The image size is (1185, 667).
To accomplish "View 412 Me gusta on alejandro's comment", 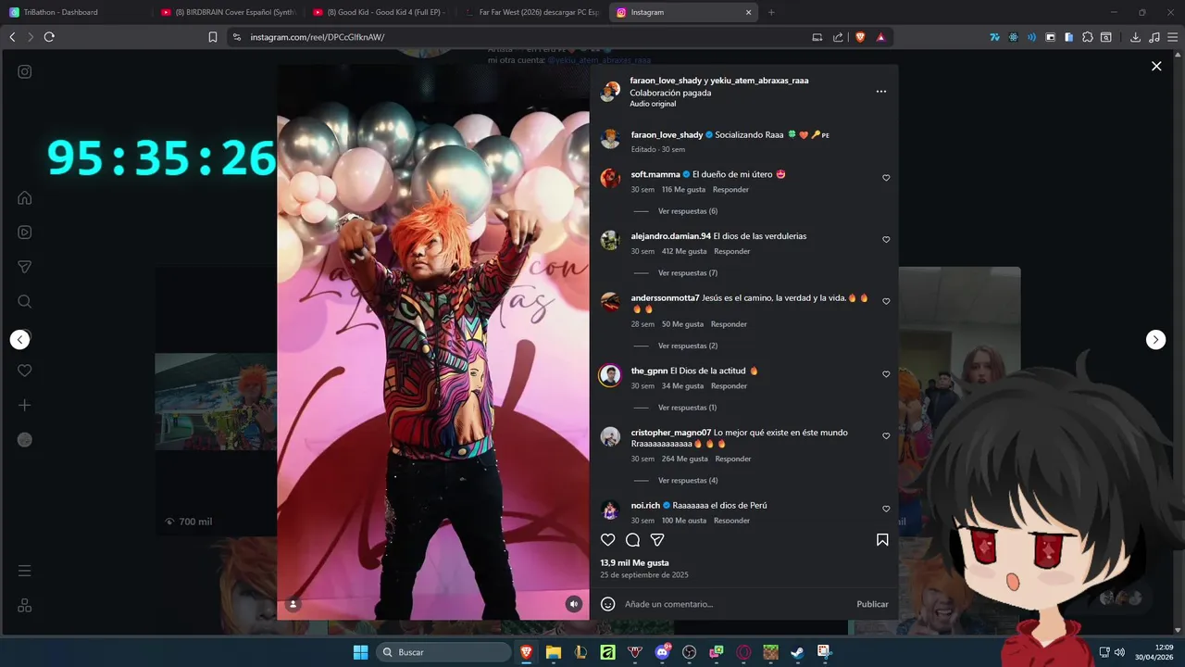I will [684, 252].
